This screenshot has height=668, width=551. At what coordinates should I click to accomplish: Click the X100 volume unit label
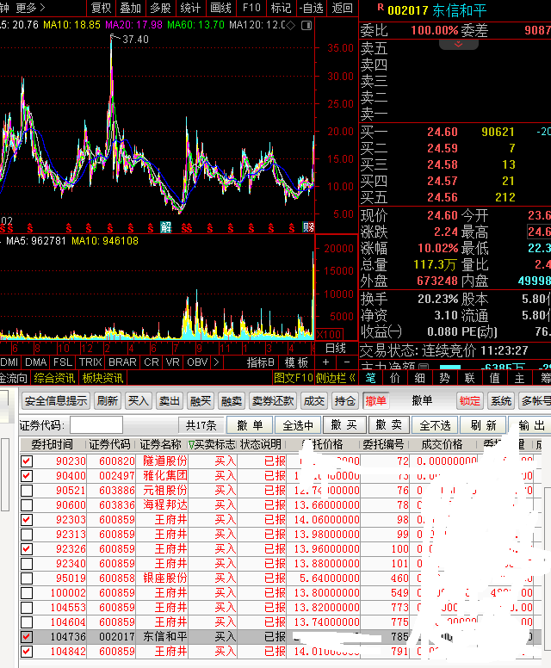pyautogui.click(x=329, y=334)
